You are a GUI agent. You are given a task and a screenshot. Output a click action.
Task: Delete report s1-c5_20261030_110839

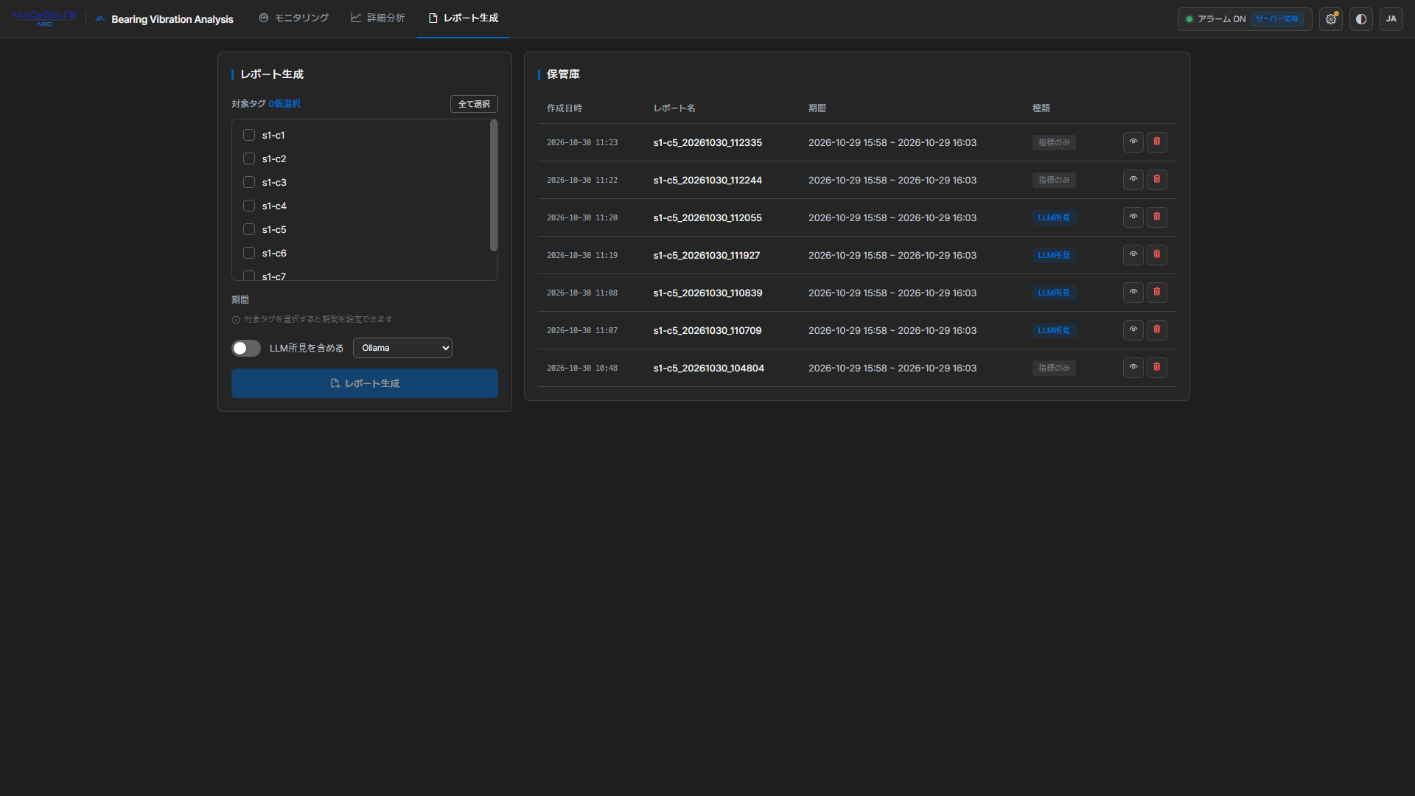click(1157, 293)
